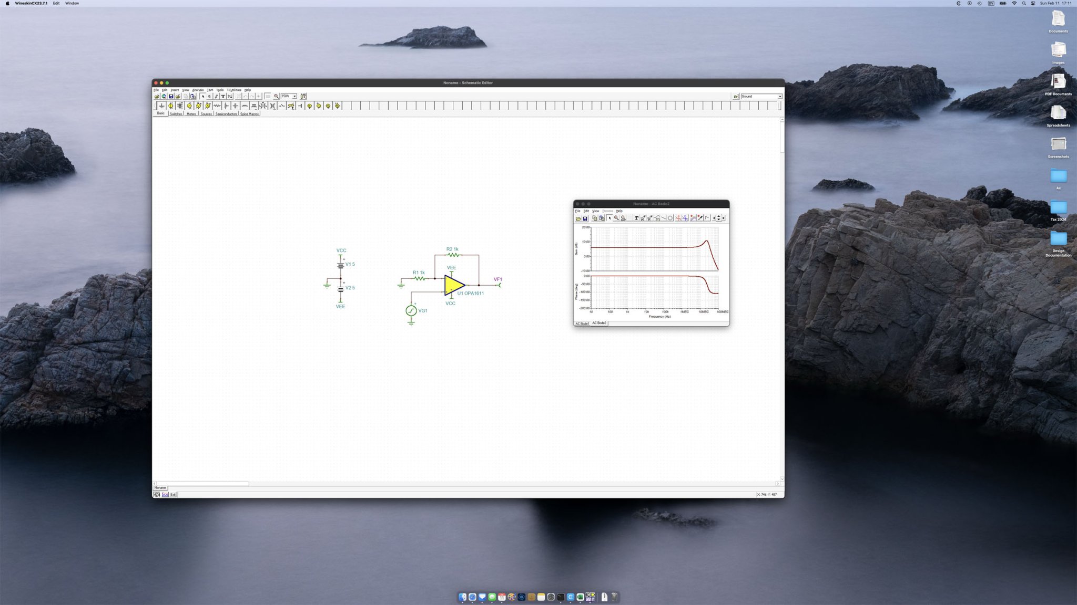Insert a Voltmeter from the component toolbar
The image size is (1077, 605).
[198, 106]
